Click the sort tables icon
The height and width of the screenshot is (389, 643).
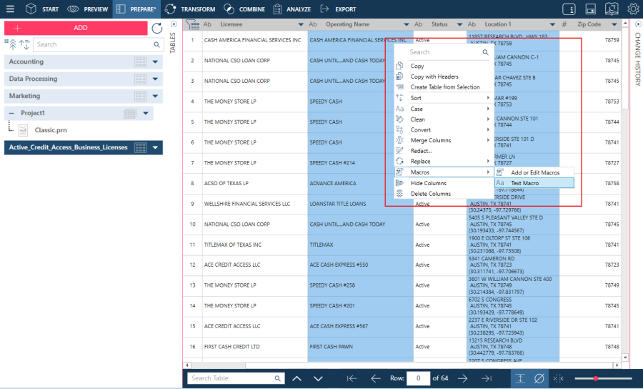click(x=24, y=44)
